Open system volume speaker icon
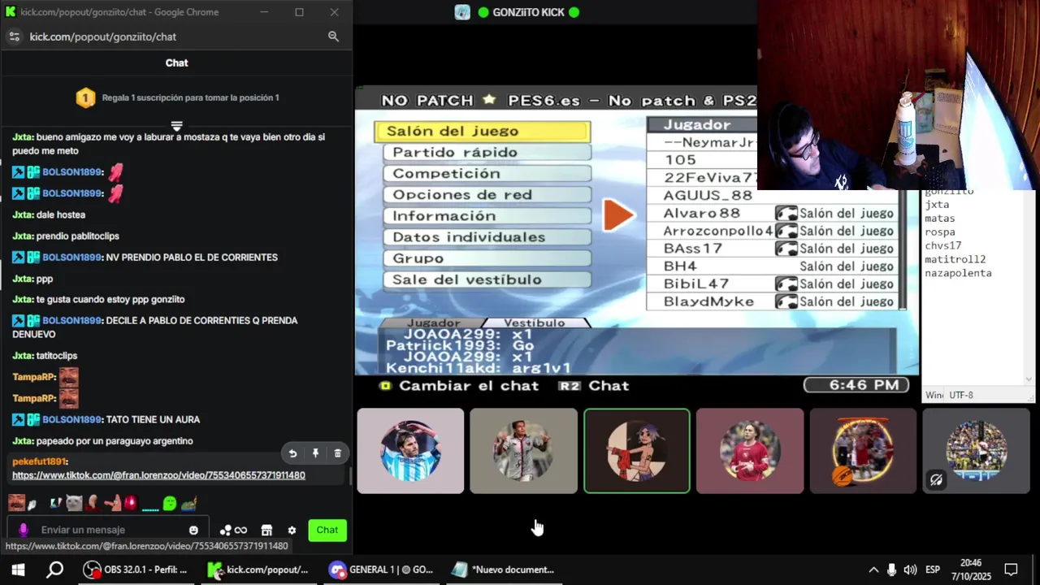1040x585 pixels. click(910, 570)
